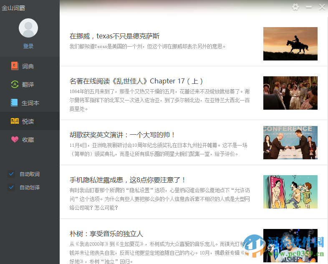Switch to 生词本 menu label
Screen dimensions: 328x264
pyautogui.click(x=30, y=103)
